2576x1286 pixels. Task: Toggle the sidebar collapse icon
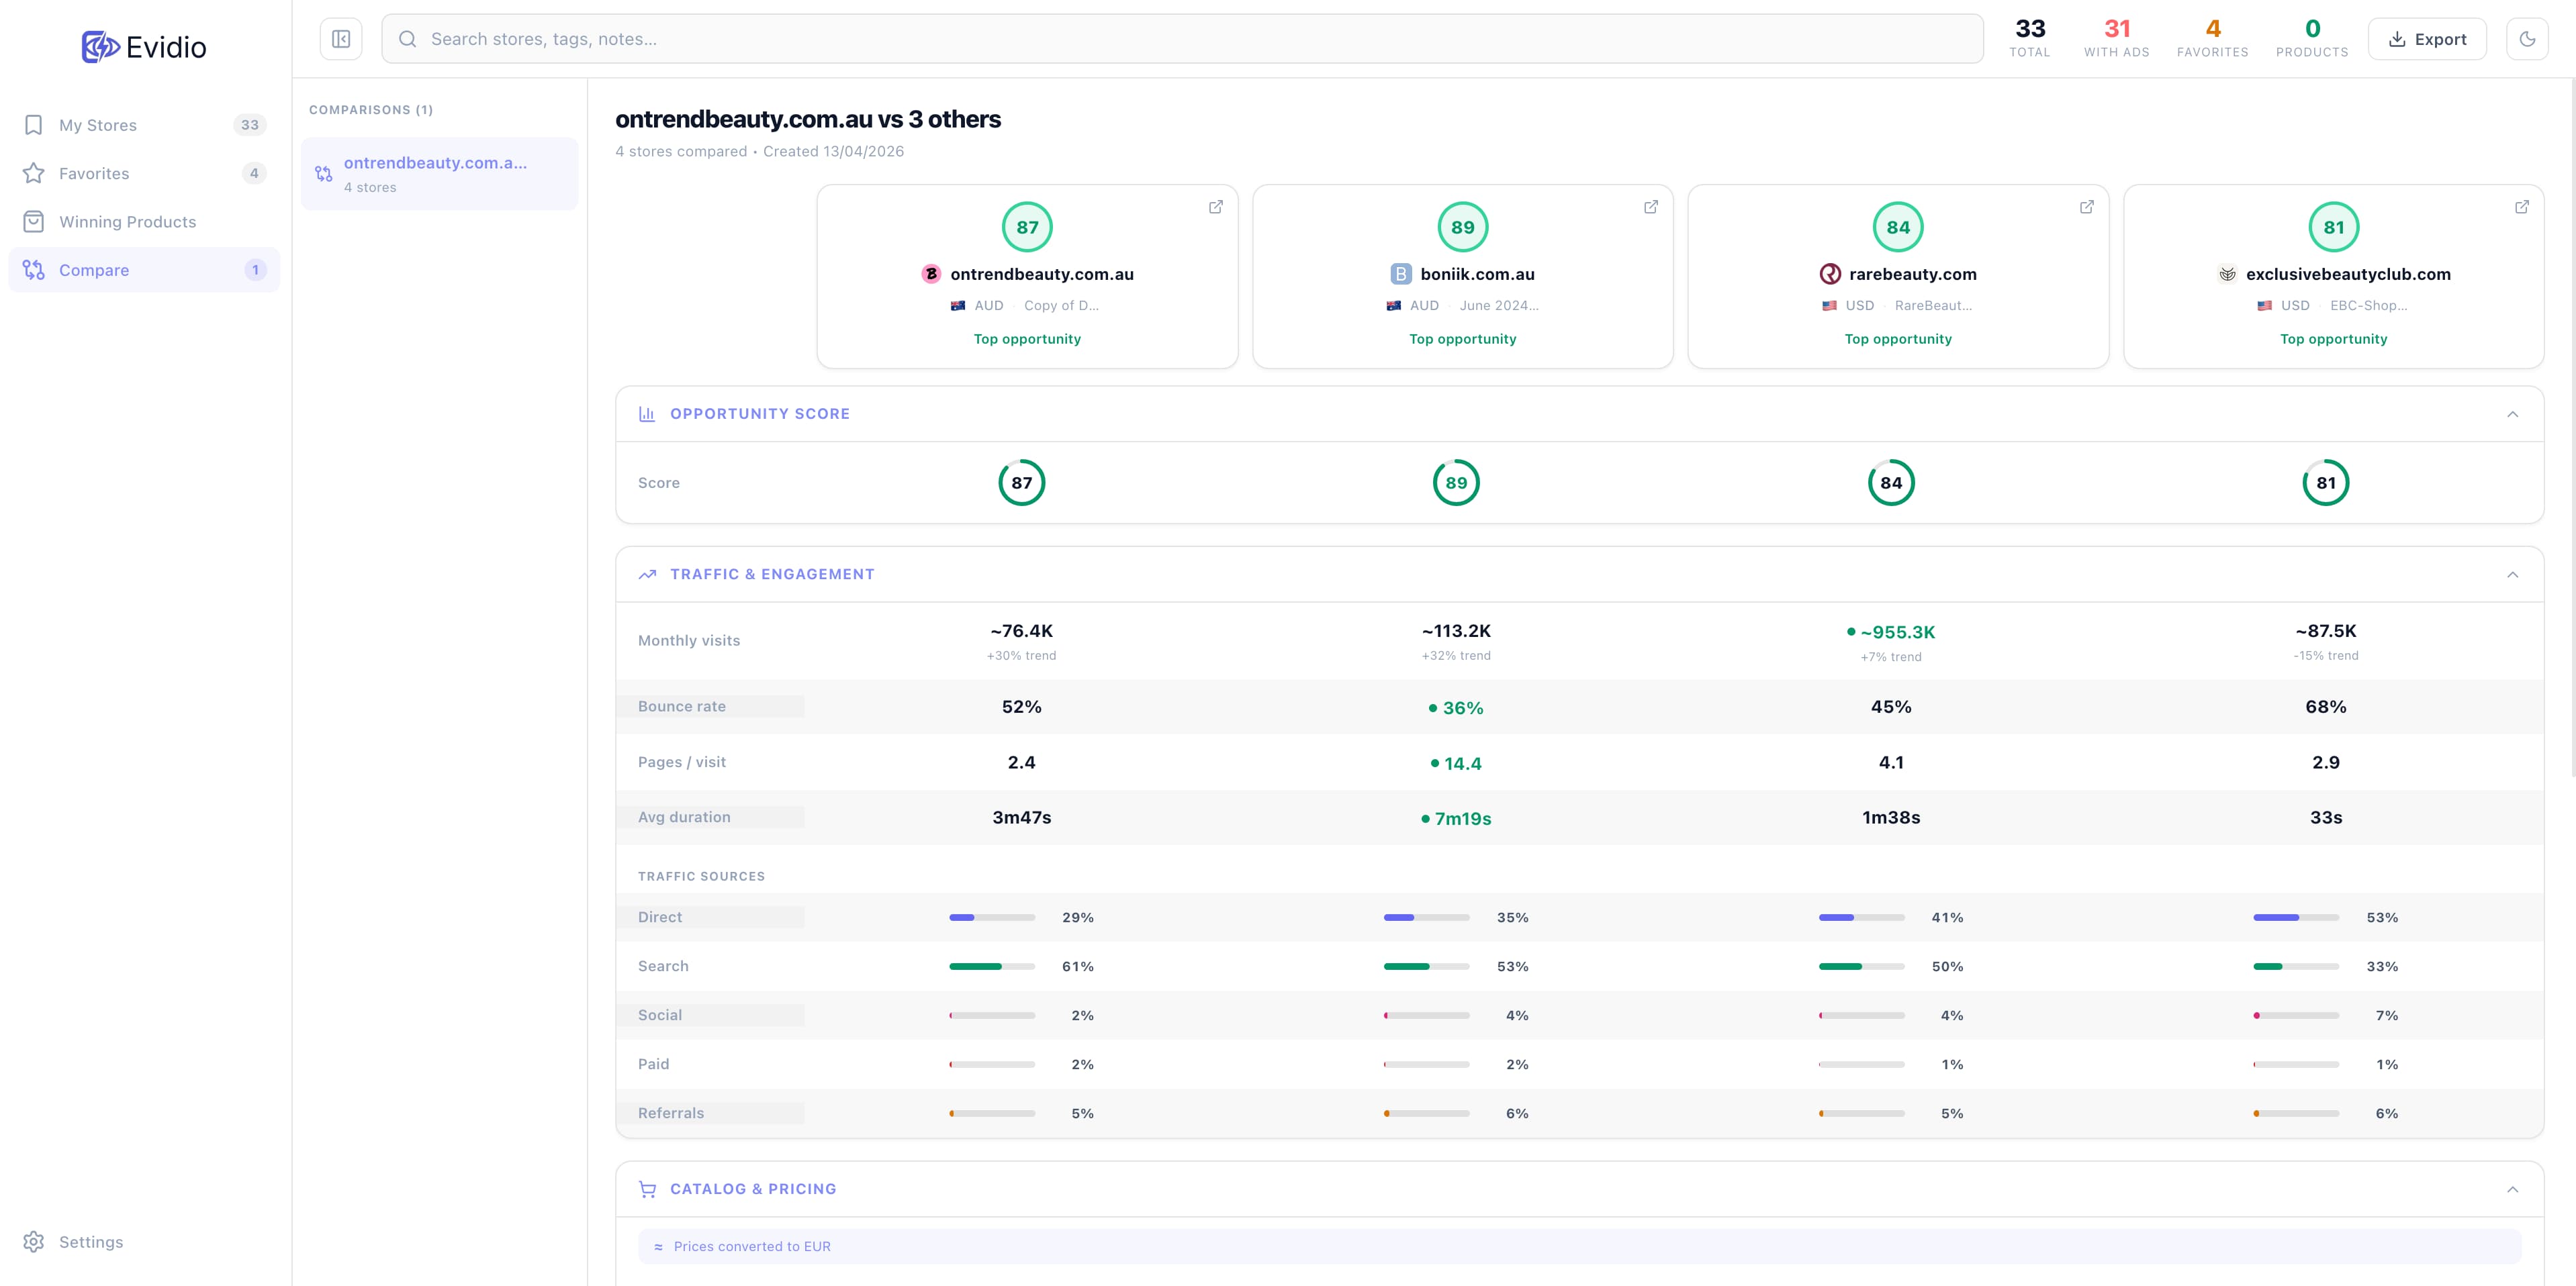[x=341, y=39]
